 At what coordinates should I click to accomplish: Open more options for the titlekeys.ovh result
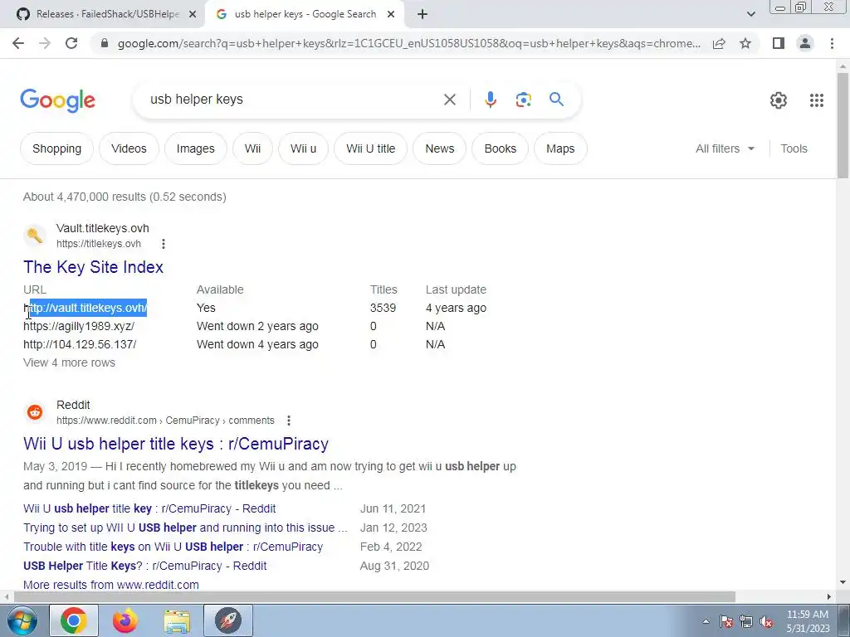click(x=164, y=245)
